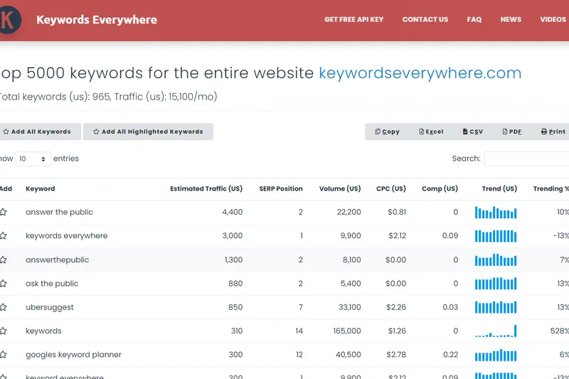
Task: Click the $0.81 CPC value
Action: (x=397, y=212)
